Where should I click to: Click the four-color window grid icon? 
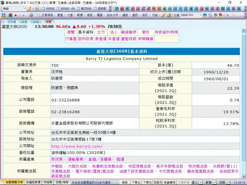3,15
